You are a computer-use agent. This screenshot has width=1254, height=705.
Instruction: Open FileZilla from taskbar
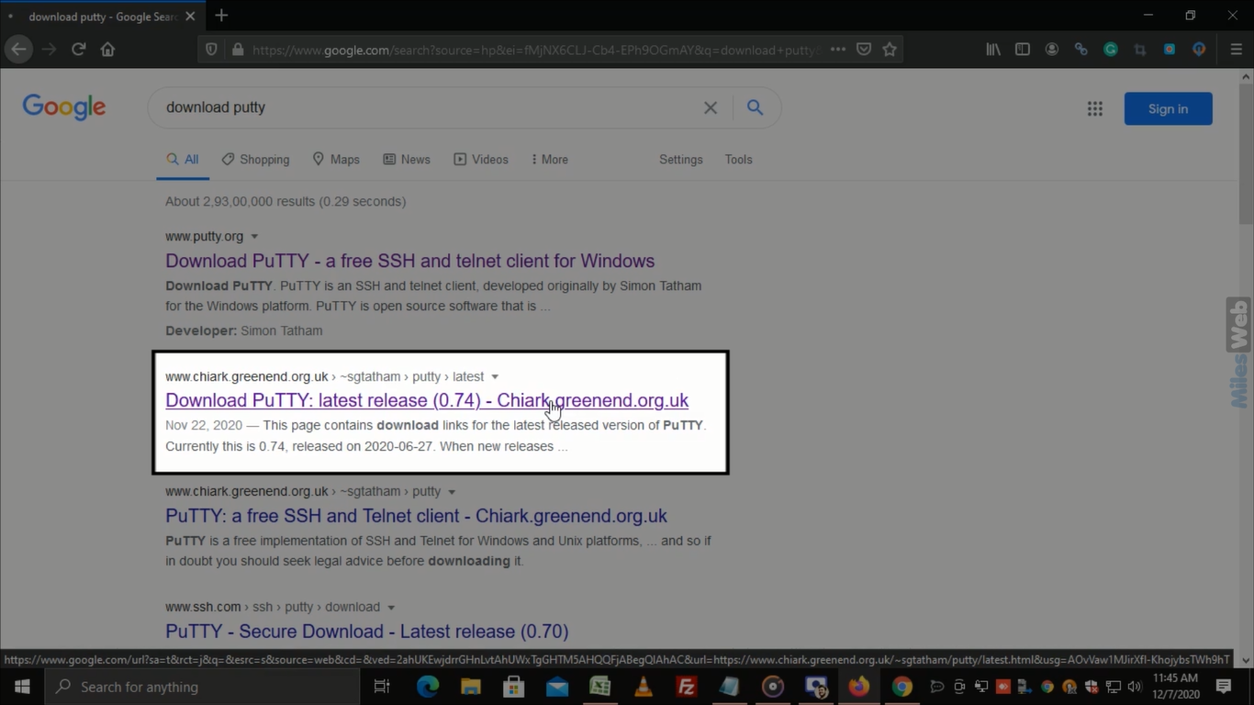(686, 687)
